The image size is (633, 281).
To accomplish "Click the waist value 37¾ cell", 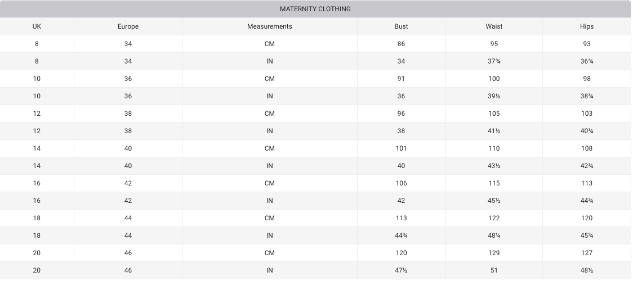I will pos(494,61).
